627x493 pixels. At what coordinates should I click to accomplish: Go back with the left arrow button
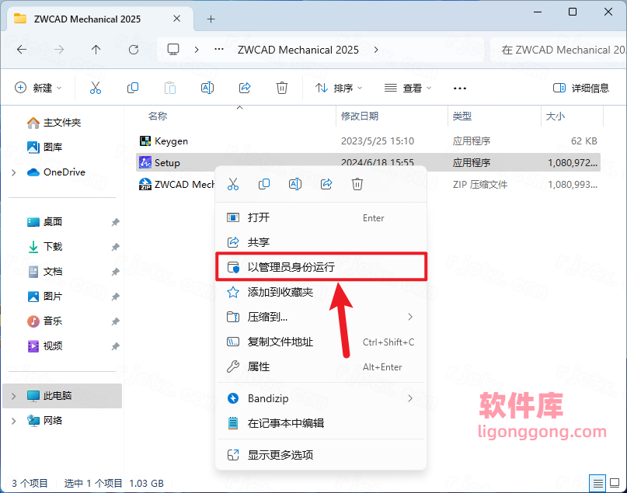coord(22,50)
